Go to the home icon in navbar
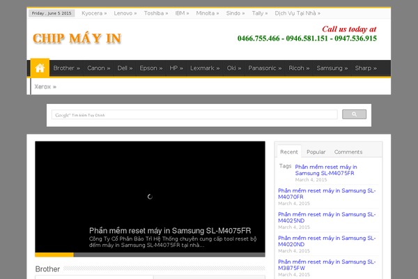418x279 pixels. click(x=40, y=68)
